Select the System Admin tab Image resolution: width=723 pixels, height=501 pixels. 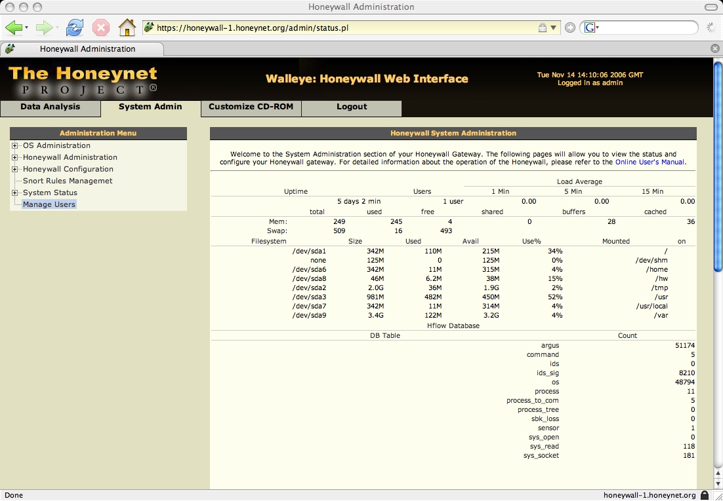(x=150, y=108)
